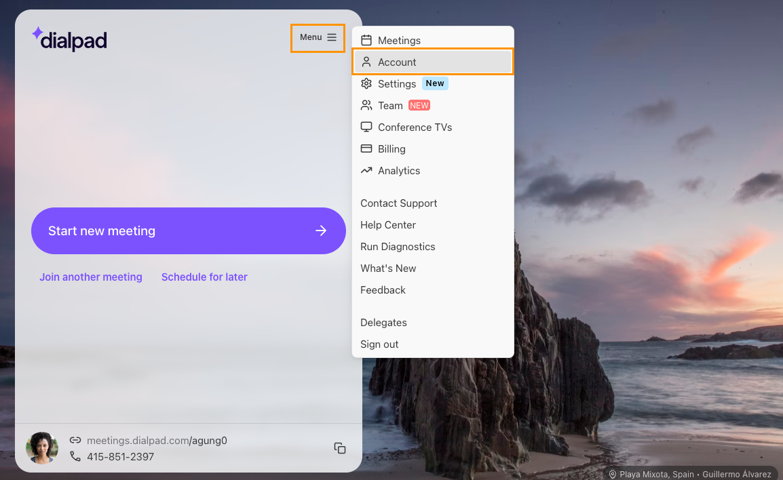783x480 pixels.
Task: Click the Billing card icon
Action: coord(366,148)
